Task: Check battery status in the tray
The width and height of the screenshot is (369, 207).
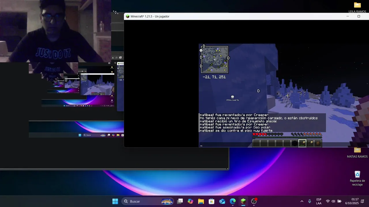Action: (x=339, y=201)
